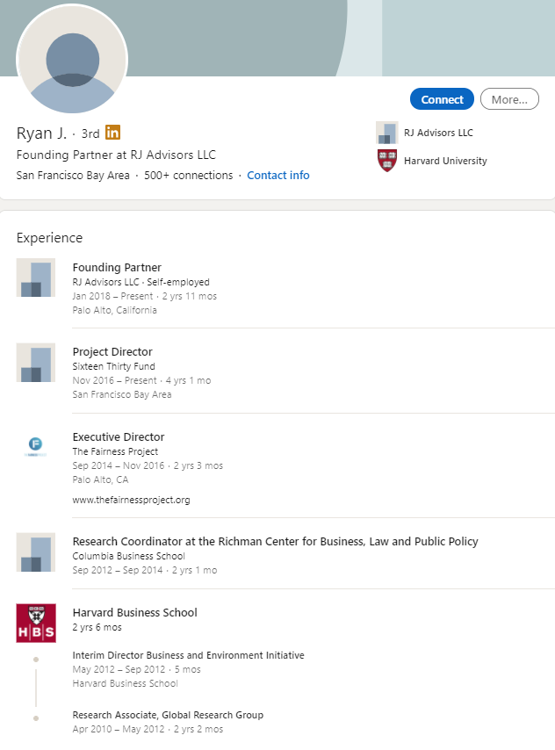Viewport: 555px width, 750px height.
Task: Click Research Associate, Global Research Group
Action: pos(168,715)
